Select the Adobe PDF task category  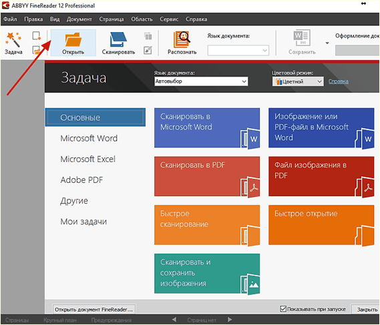pos(81,180)
